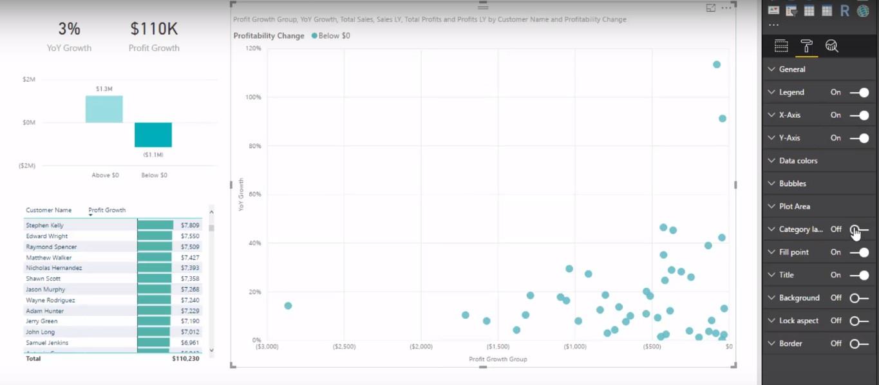The width and height of the screenshot is (879, 385).
Task: Toggle the Y-Axis switch
Action: coord(859,138)
